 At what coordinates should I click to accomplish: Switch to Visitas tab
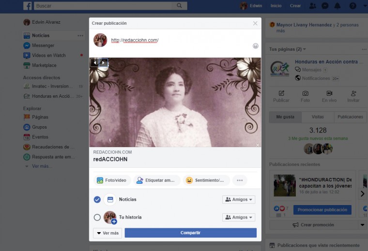click(318, 117)
